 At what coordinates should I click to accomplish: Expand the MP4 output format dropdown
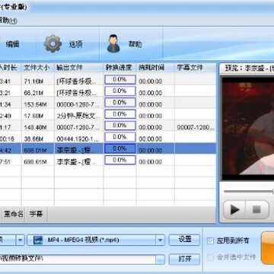coord(160,241)
